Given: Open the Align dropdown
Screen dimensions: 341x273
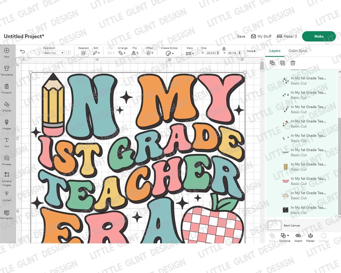Looking at the screenshot, I should pyautogui.click(x=111, y=53).
